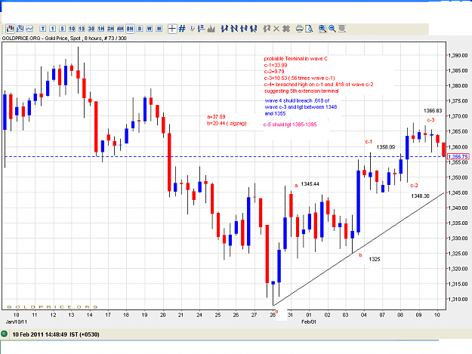This screenshot has height=354, width=472.
Task: Click the second blue trend-line drawing tool
Action: point(234,29)
